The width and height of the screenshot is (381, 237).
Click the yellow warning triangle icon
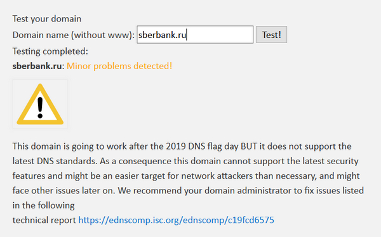coord(40,104)
